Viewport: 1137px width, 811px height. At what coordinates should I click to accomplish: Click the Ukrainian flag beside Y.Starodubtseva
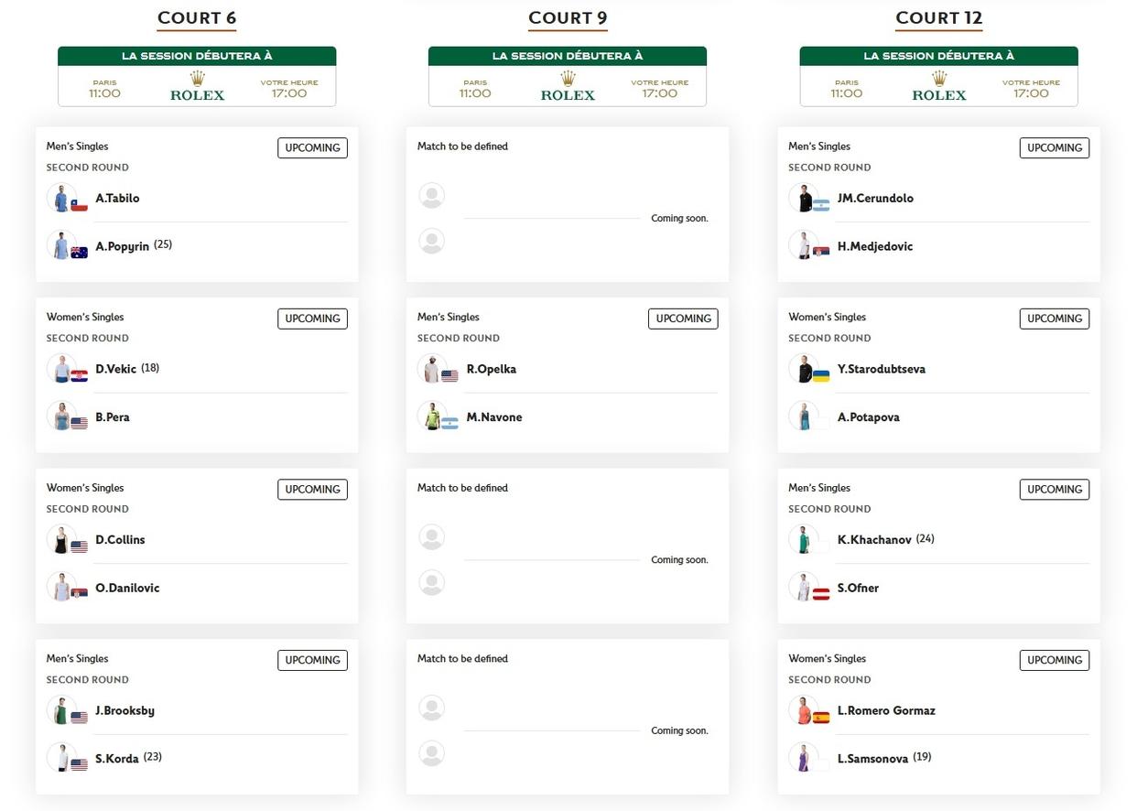[821, 375]
